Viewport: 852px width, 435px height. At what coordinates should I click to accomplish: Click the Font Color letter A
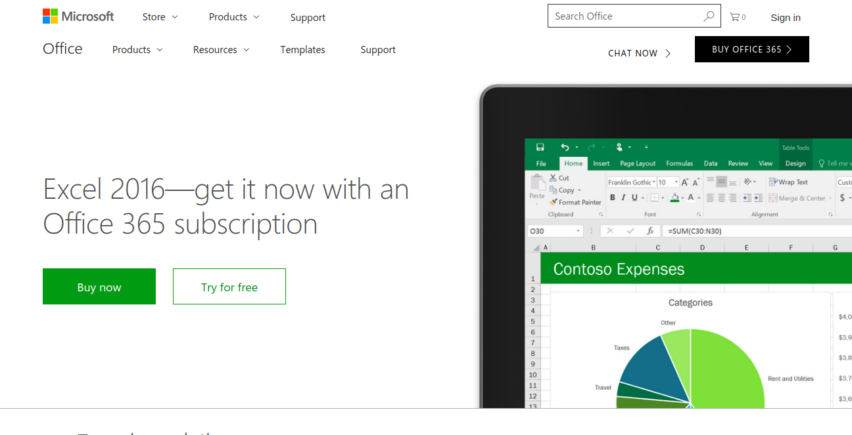pos(691,197)
